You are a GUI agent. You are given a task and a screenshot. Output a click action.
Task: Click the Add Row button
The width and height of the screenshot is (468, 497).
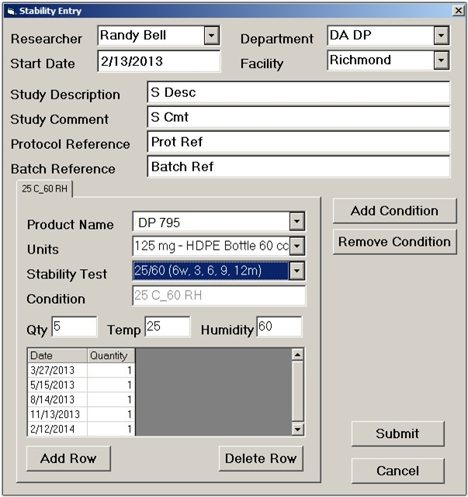[x=68, y=458]
